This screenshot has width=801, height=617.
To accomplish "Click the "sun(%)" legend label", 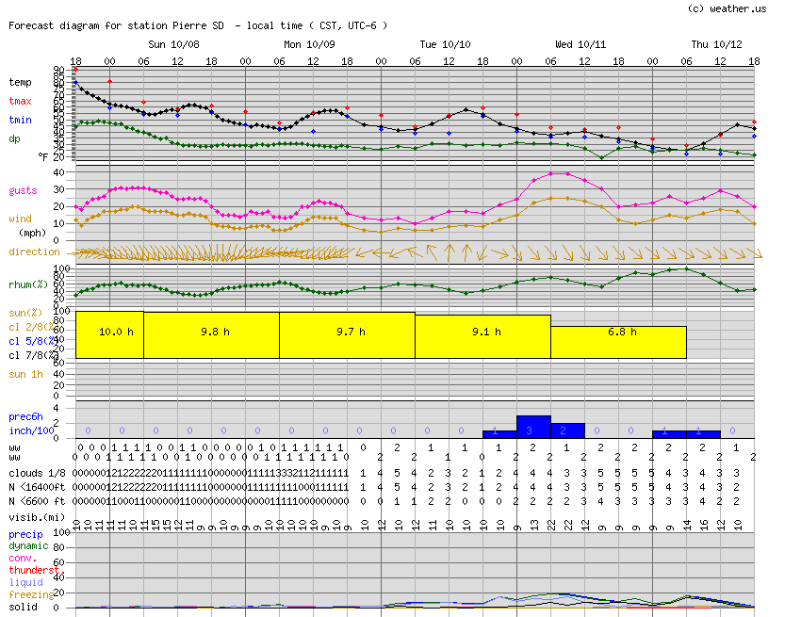I will coord(25,313).
